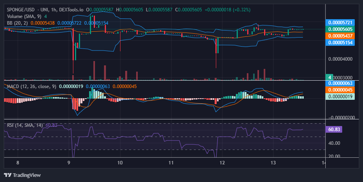Image resolution: width=363 pixels, height=182 pixels.
Task: Click the open price value O0.00005587
Action: pos(100,10)
